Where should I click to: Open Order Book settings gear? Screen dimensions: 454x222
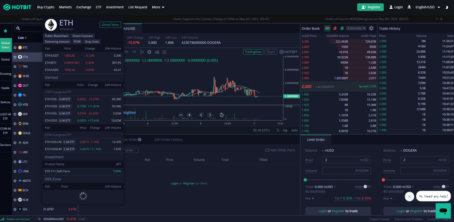pos(371,29)
